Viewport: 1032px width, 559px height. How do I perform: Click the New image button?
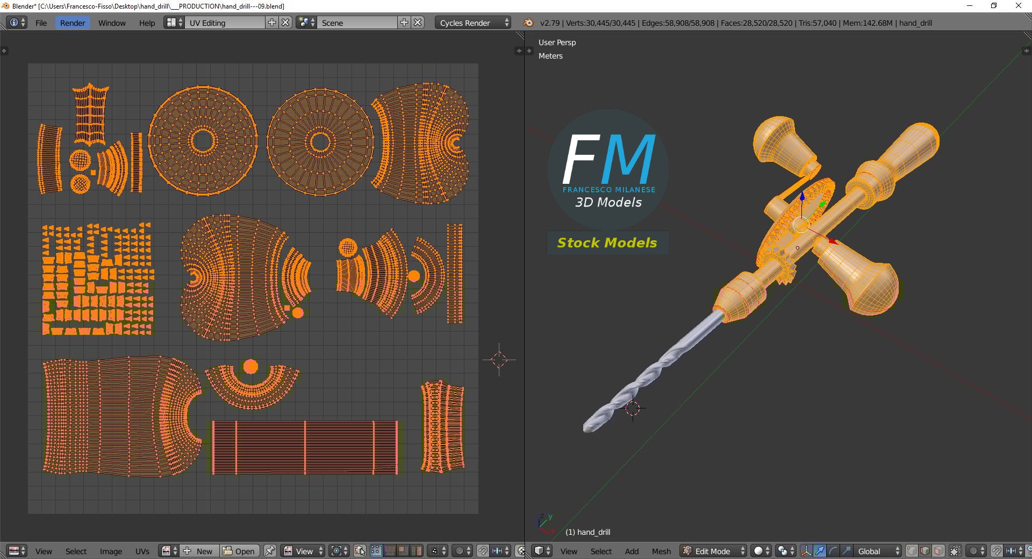pyautogui.click(x=198, y=551)
